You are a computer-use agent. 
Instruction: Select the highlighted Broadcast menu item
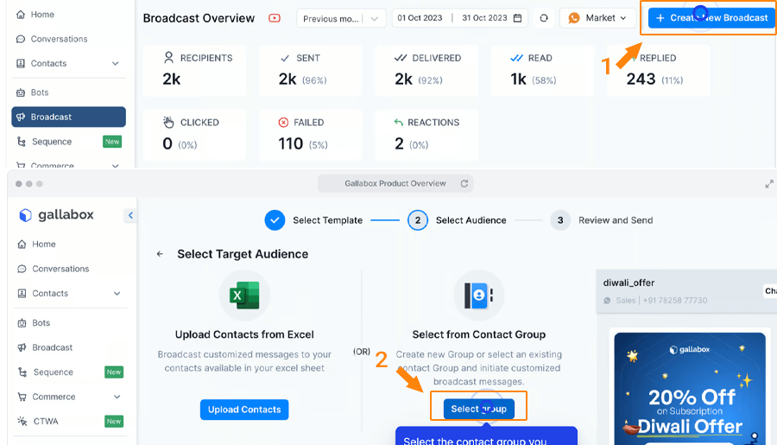pos(68,117)
